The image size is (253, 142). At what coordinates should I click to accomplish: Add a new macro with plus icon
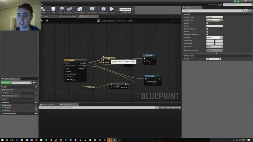(36, 99)
